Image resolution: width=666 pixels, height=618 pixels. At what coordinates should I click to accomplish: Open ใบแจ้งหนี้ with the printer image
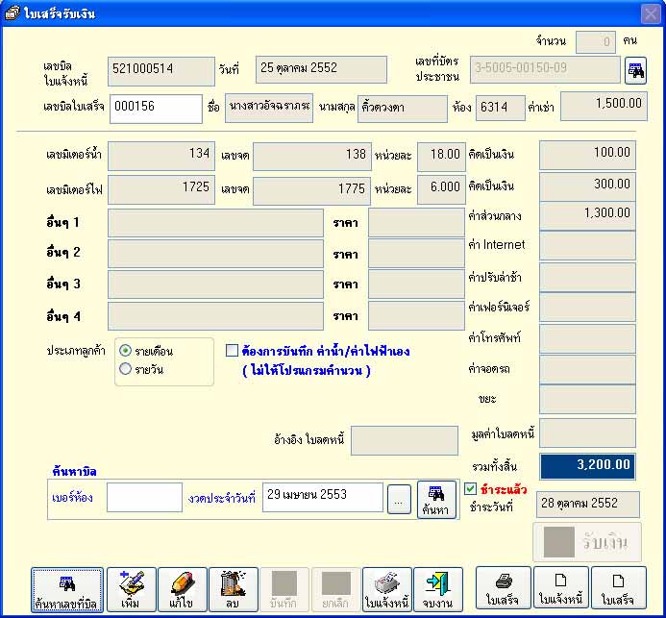tap(387, 590)
